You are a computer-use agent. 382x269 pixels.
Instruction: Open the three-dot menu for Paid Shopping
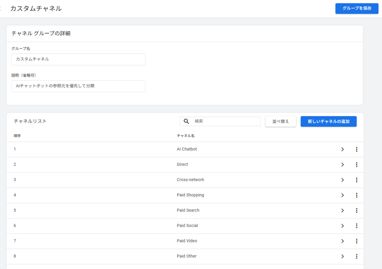(x=357, y=195)
